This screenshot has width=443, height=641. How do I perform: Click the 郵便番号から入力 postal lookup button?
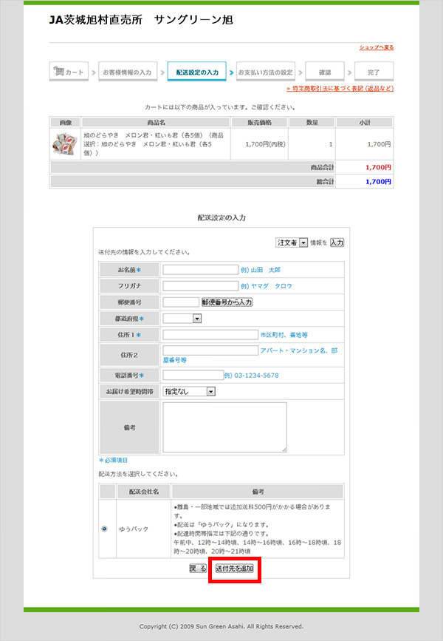click(x=227, y=302)
